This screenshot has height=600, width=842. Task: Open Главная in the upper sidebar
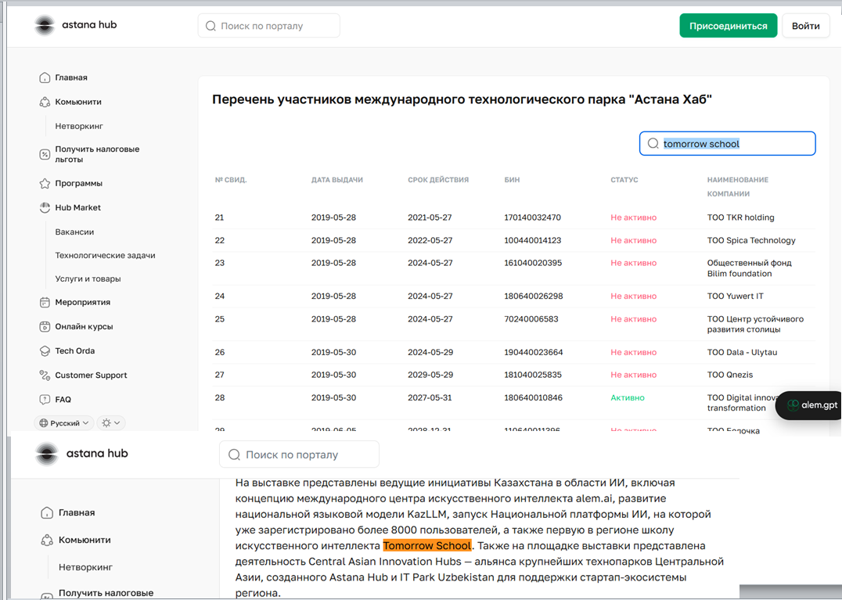coord(71,77)
